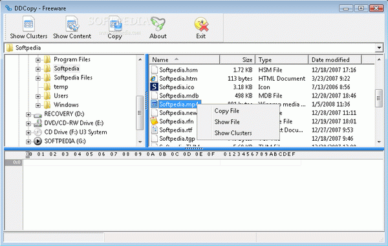Select the temp folder in tree
Screen dimensions: 388x246
click(x=61, y=87)
